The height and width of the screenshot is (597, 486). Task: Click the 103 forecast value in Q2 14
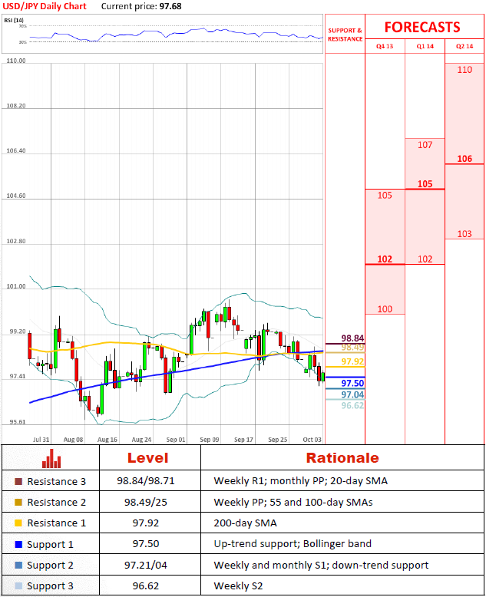465,234
